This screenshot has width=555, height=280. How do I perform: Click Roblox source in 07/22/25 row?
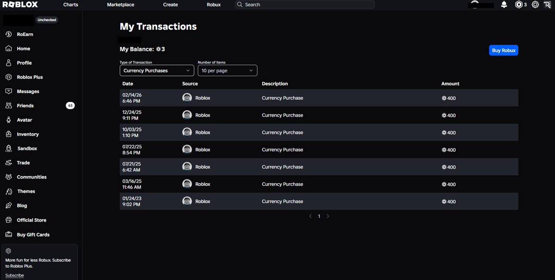(203, 149)
